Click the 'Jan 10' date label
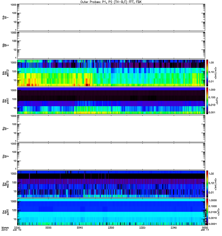Viewport: 222px width, 236px height. (17, 230)
